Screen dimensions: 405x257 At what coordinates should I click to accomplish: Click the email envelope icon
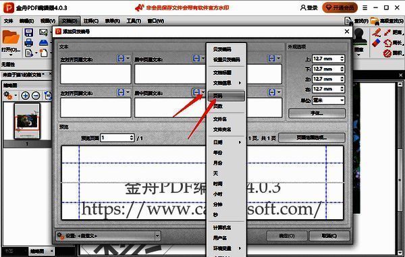click(43, 32)
